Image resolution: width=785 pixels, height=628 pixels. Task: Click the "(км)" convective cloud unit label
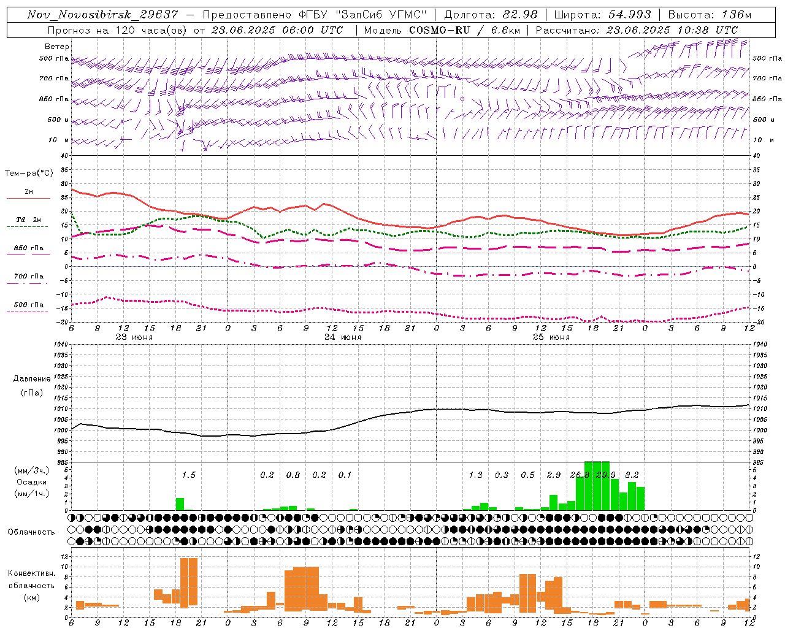pos(31,597)
